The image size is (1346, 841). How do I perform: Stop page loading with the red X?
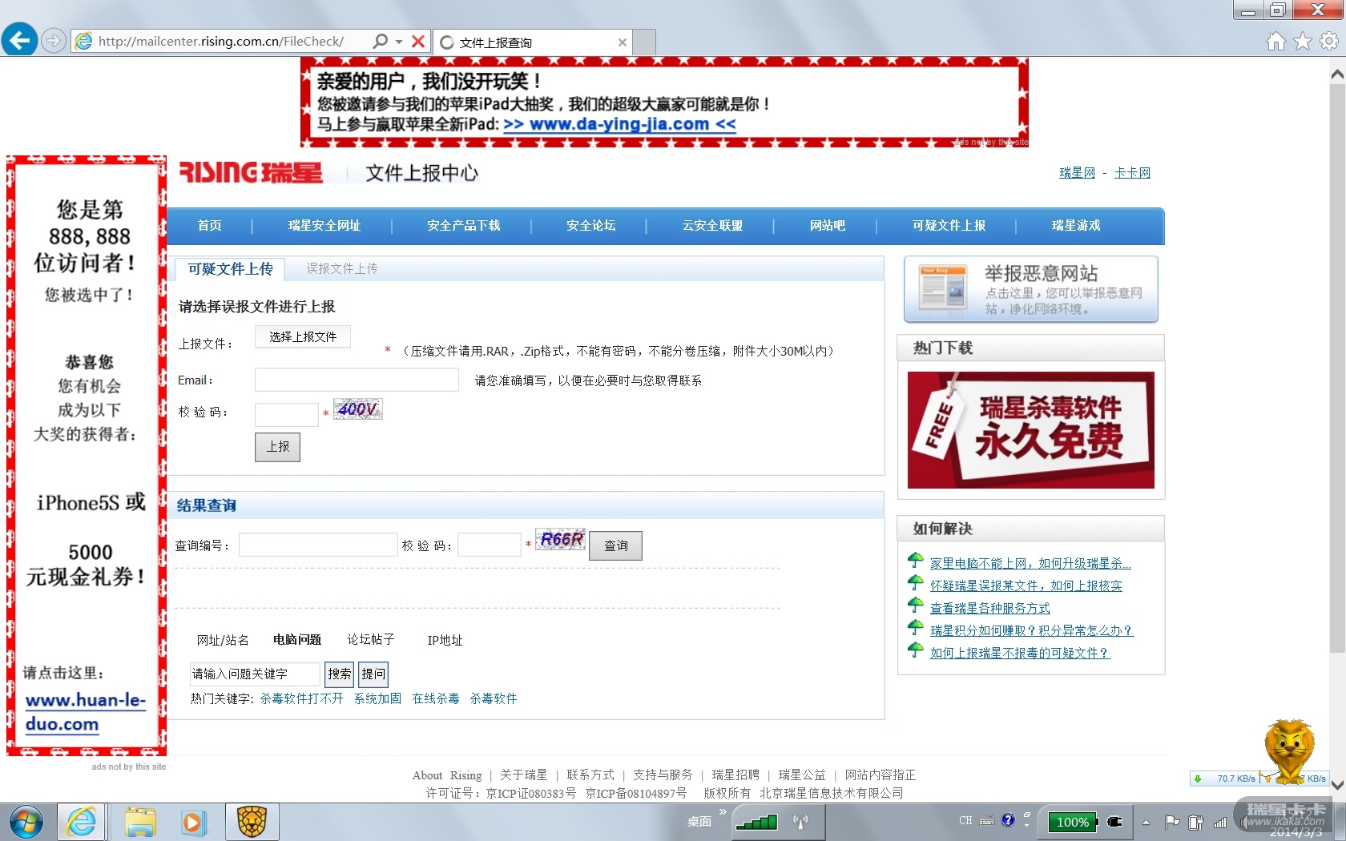(418, 41)
